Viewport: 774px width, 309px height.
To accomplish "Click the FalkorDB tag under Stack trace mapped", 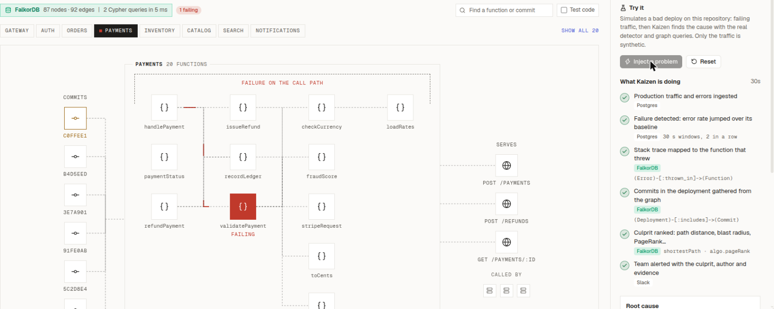I will pos(647,168).
